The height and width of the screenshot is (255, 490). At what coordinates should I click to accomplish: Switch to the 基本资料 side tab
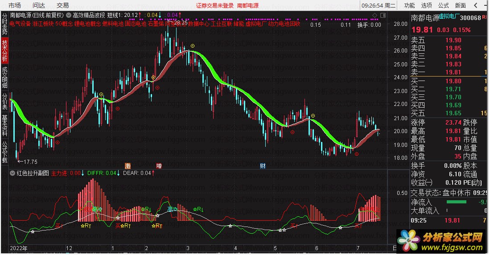(x=5, y=125)
